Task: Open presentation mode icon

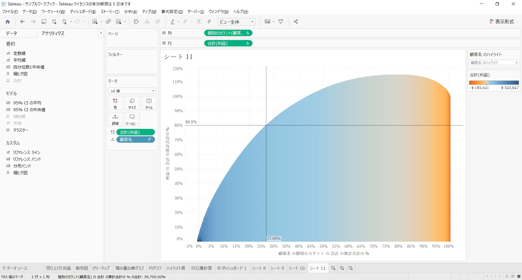Action: pyautogui.click(x=281, y=22)
